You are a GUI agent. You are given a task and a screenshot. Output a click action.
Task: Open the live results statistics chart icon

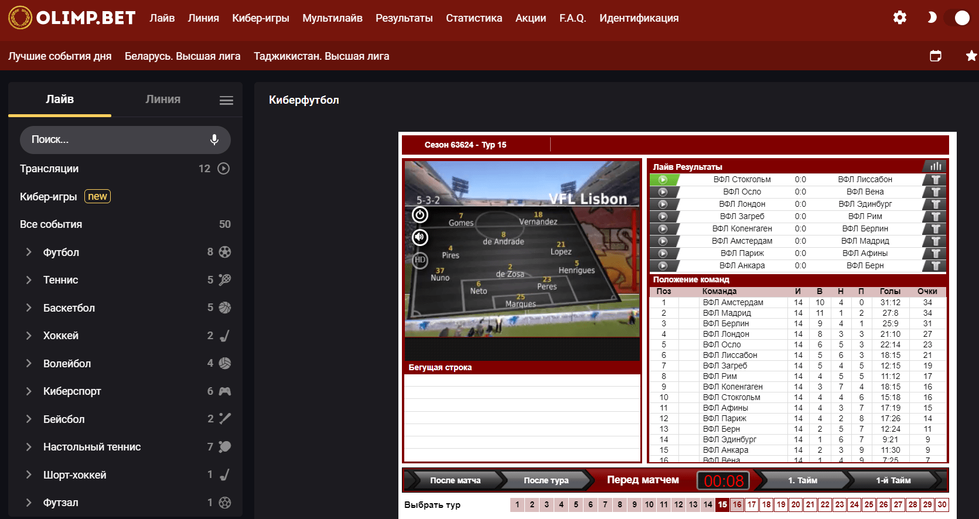point(936,166)
